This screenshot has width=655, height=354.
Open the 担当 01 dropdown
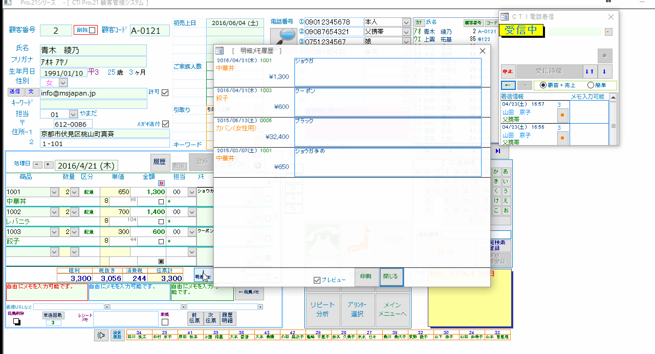tap(73, 114)
